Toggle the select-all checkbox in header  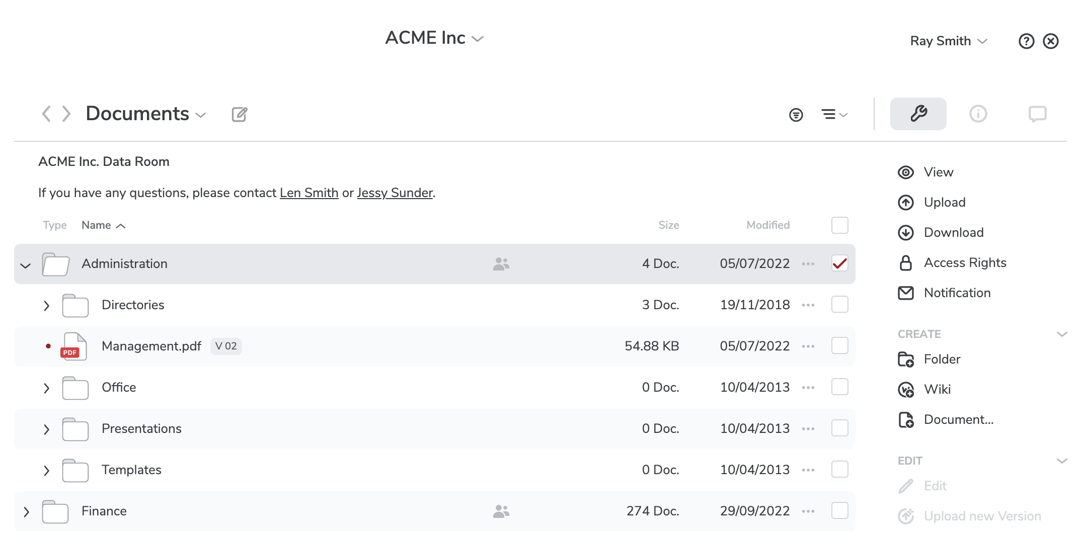click(x=839, y=225)
